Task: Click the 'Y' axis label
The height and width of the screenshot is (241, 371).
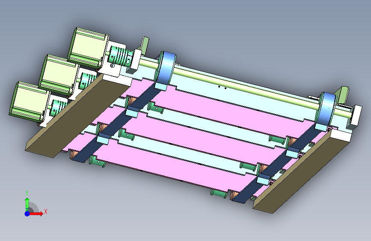Action: (27, 193)
